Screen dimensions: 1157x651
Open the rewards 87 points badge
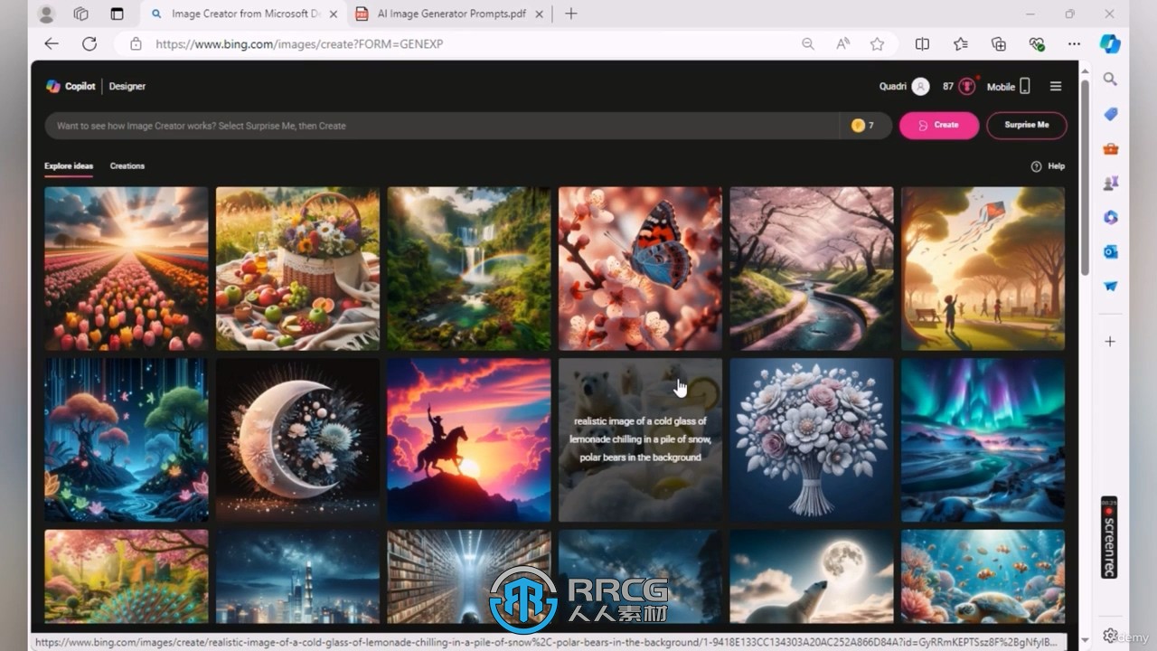point(959,87)
